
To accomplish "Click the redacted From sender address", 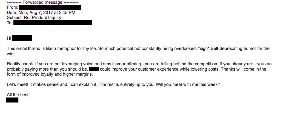I will pyautogui.click(x=50, y=7).
